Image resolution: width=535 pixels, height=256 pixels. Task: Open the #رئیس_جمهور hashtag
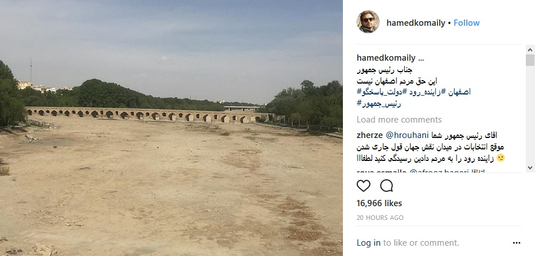click(x=379, y=104)
